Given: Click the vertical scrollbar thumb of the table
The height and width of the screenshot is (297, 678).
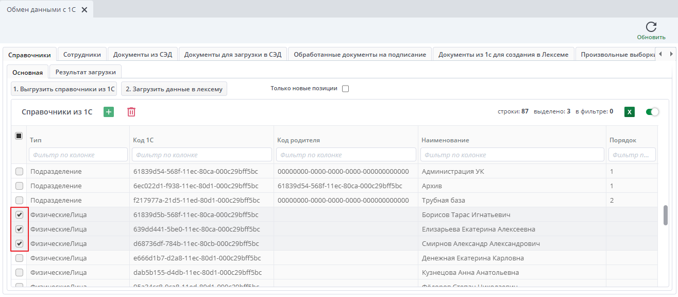Looking at the screenshot, I should (665, 215).
